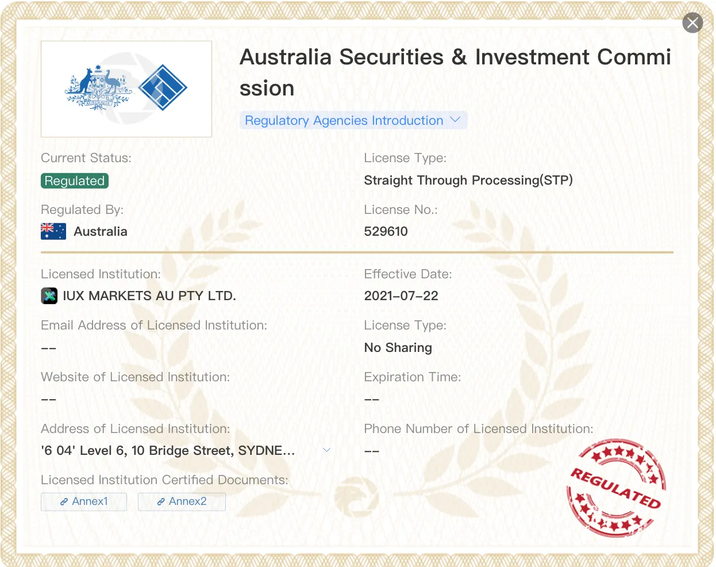Select the license number 529610

pos(386,231)
